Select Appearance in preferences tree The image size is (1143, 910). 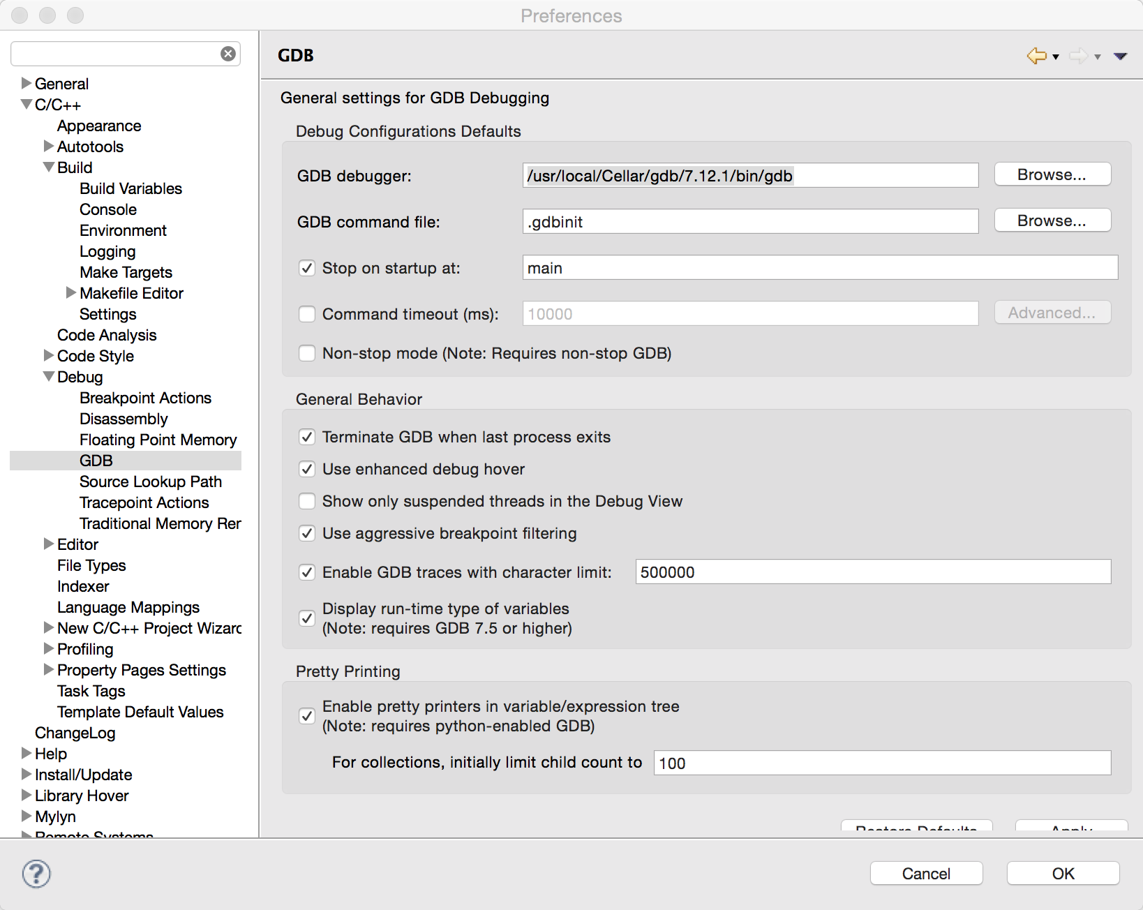pyautogui.click(x=99, y=126)
